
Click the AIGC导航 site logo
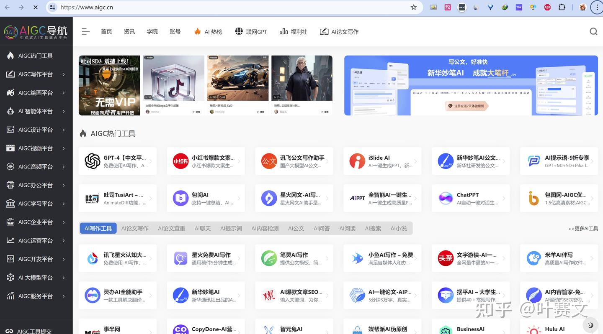(36, 31)
